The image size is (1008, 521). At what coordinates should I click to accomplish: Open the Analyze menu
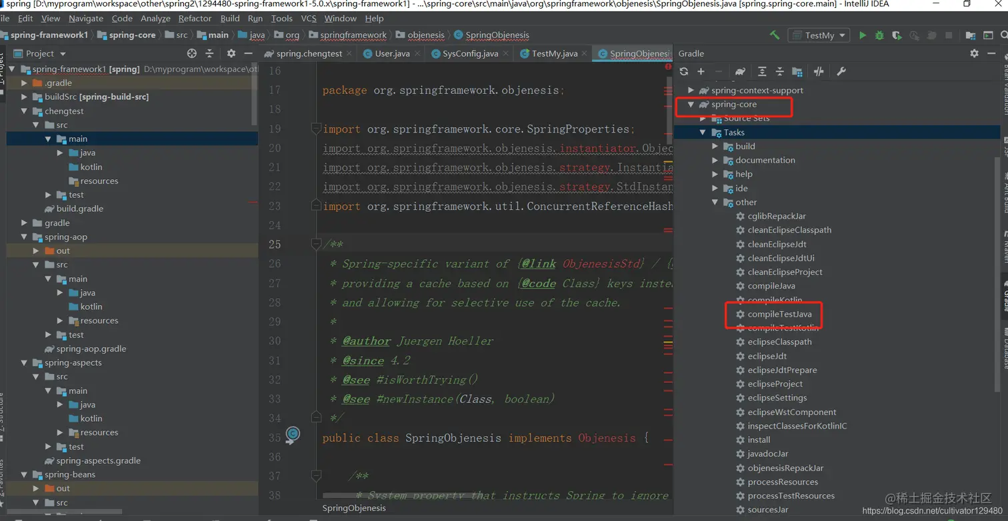[x=155, y=19]
